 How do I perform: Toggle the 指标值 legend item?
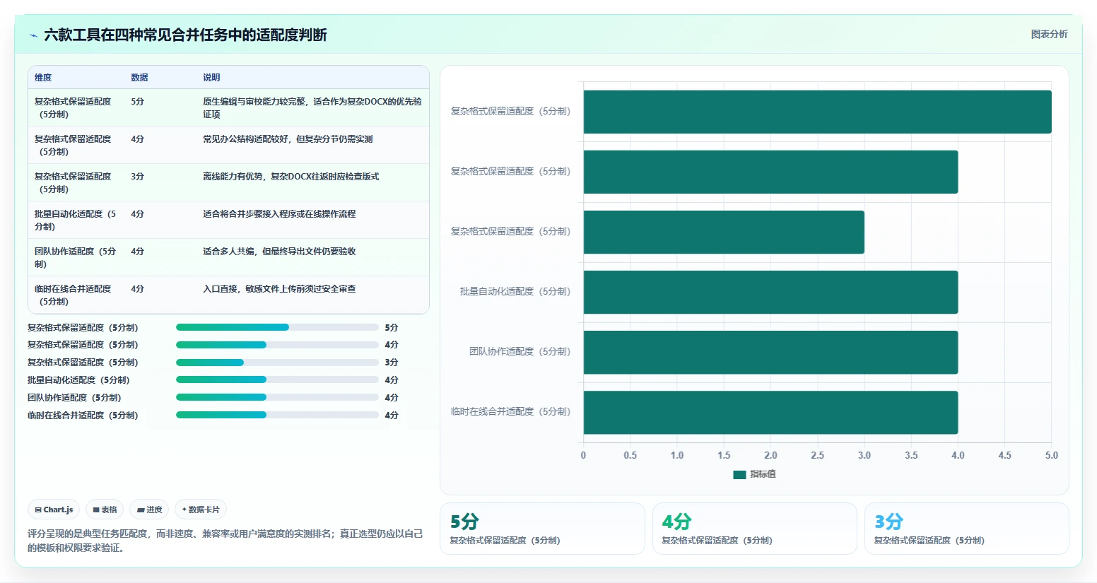click(754, 474)
